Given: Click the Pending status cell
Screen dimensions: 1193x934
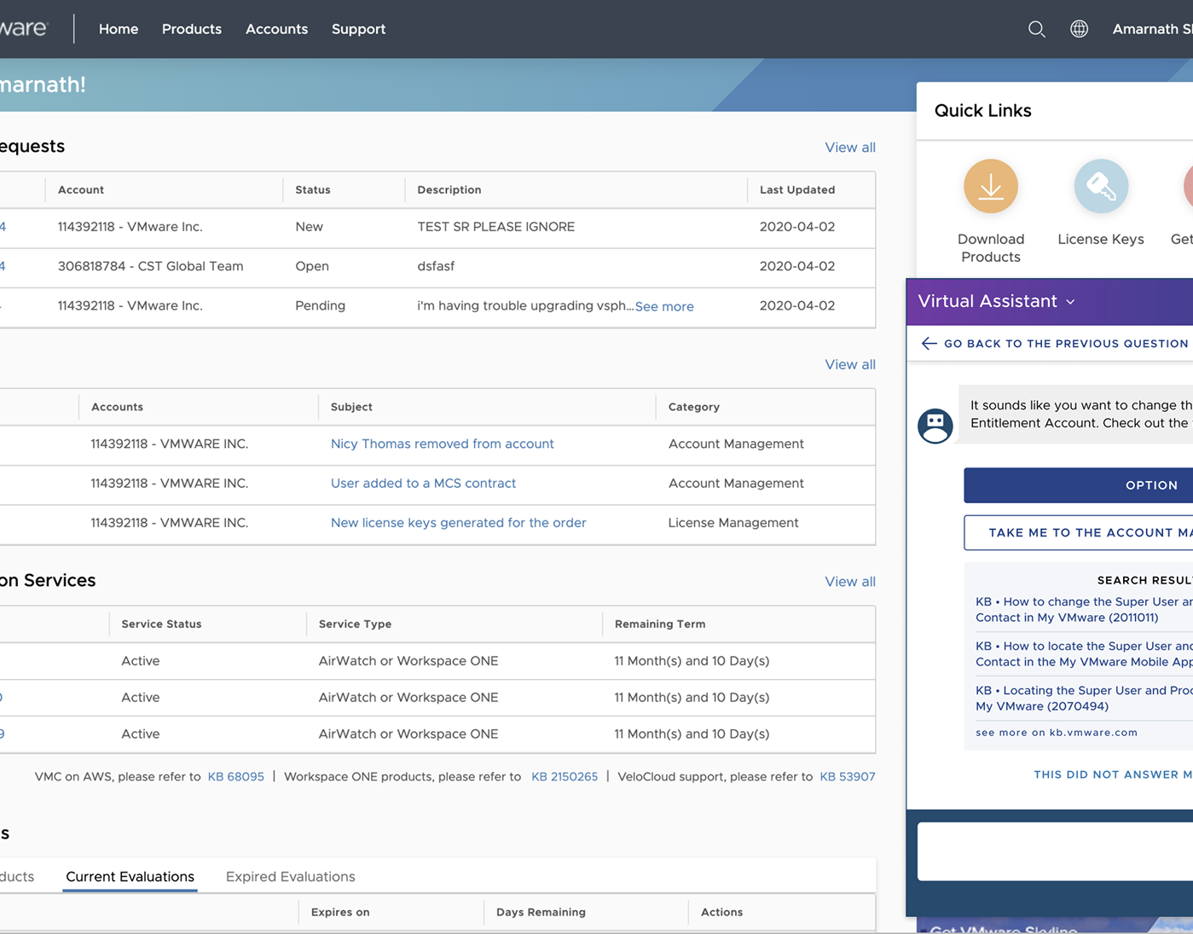Looking at the screenshot, I should (x=320, y=305).
